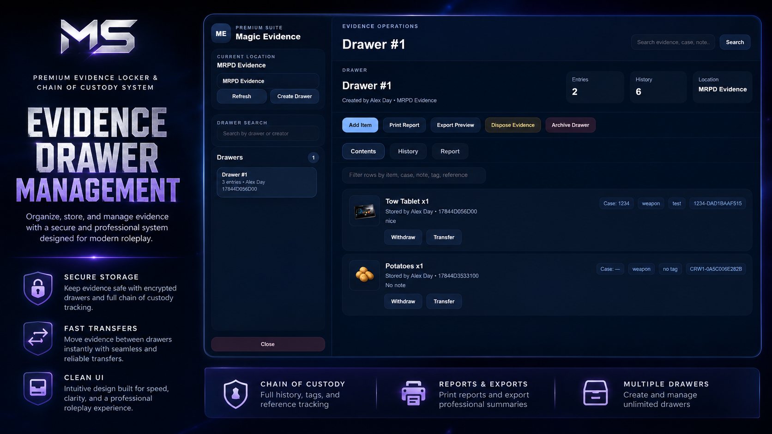Image resolution: width=772 pixels, height=434 pixels.
Task: Select Drawer #1 in the Drawers list
Action: (x=267, y=182)
